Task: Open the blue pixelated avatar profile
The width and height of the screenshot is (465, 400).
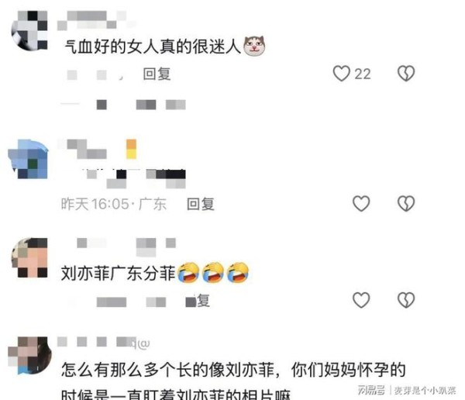Action: coord(28,159)
